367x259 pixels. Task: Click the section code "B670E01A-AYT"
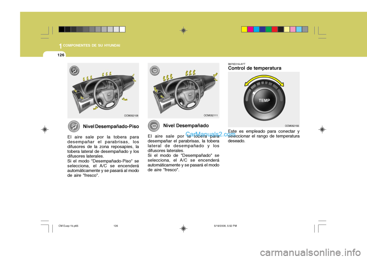tap(237, 64)
